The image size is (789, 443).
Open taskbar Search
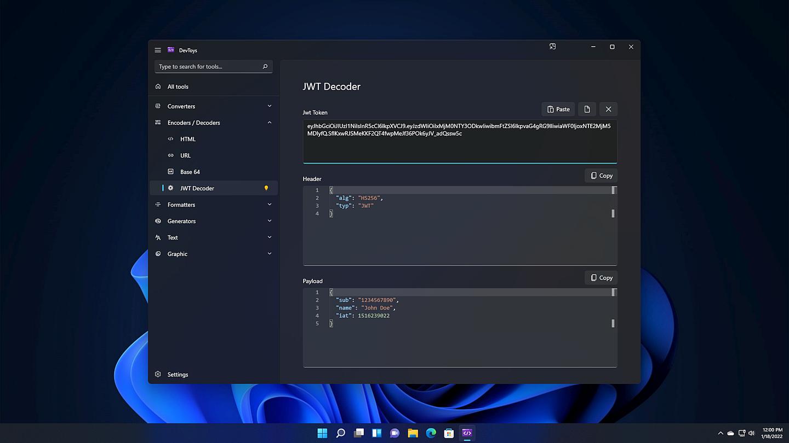tap(340, 433)
